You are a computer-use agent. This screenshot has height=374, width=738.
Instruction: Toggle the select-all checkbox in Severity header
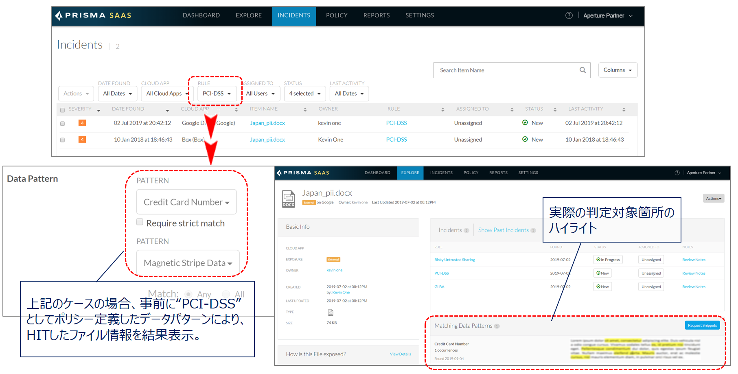62,110
